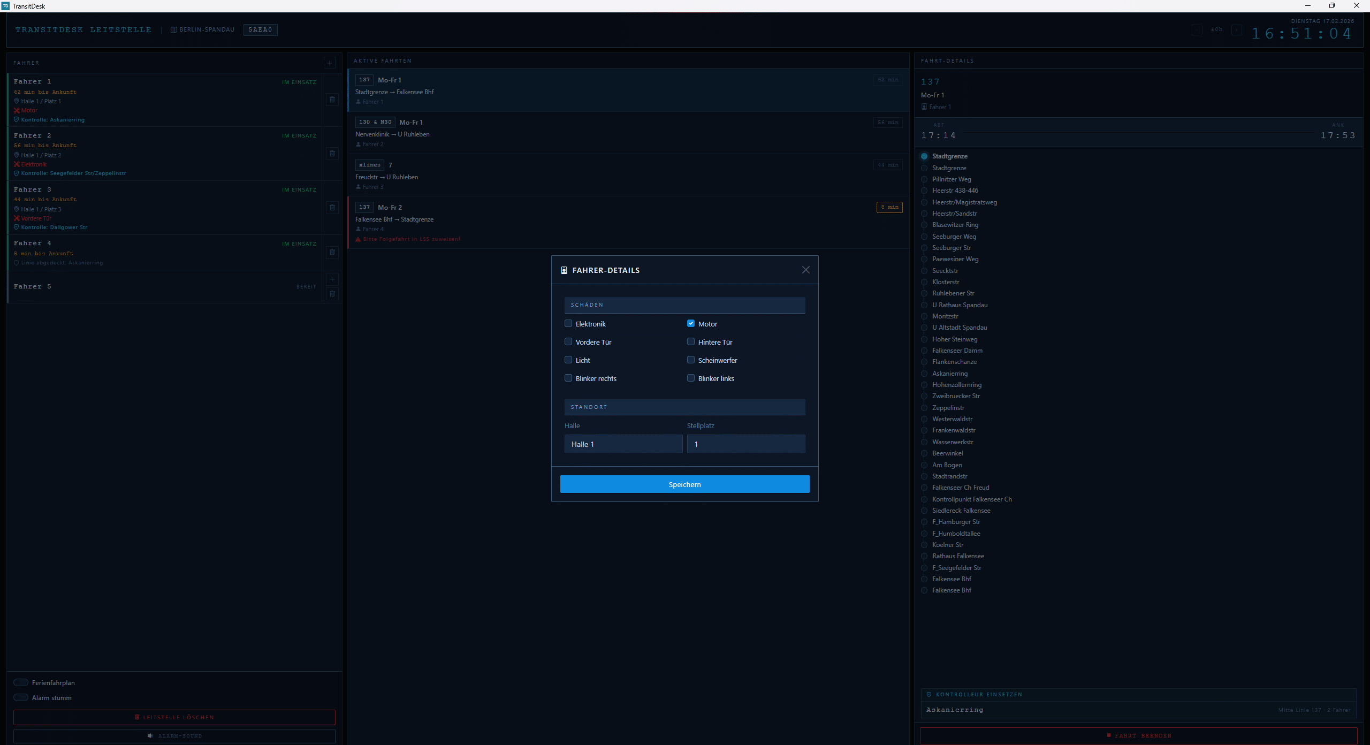Check the Elektronik damage checkbox

(568, 323)
